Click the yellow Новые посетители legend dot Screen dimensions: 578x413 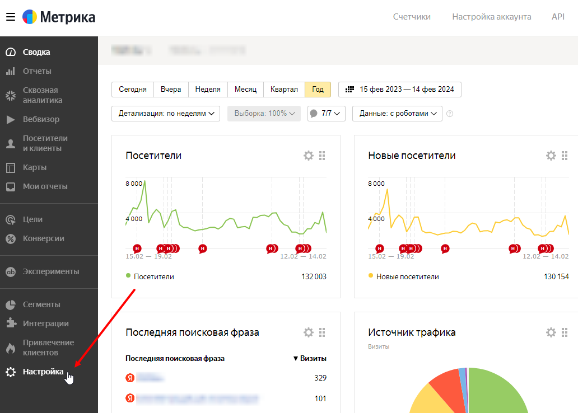click(371, 275)
